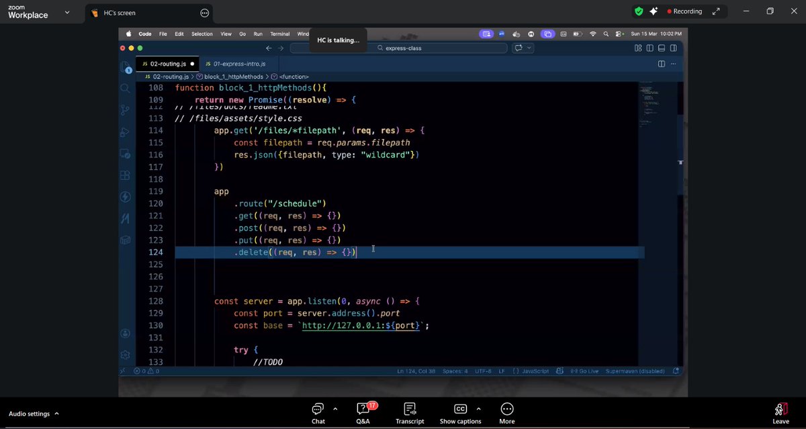Open the Terminal menu

click(280, 34)
